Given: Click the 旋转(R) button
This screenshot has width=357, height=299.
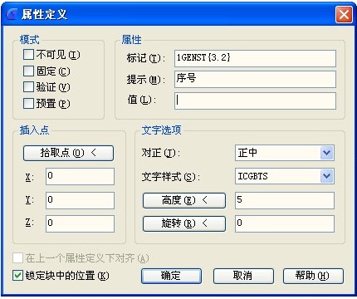Looking at the screenshot, I should [184, 223].
